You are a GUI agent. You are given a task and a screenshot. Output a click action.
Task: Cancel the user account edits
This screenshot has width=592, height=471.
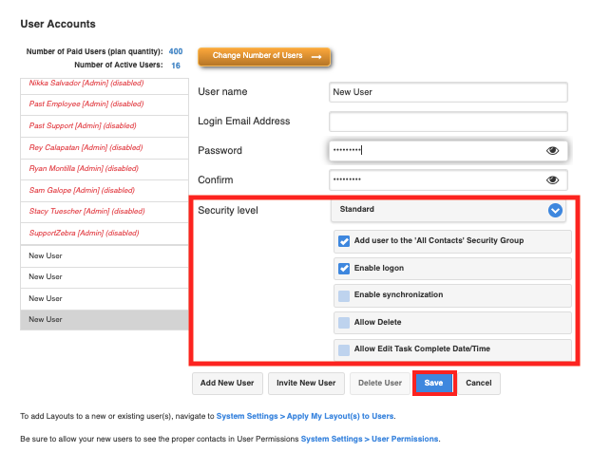coord(479,383)
